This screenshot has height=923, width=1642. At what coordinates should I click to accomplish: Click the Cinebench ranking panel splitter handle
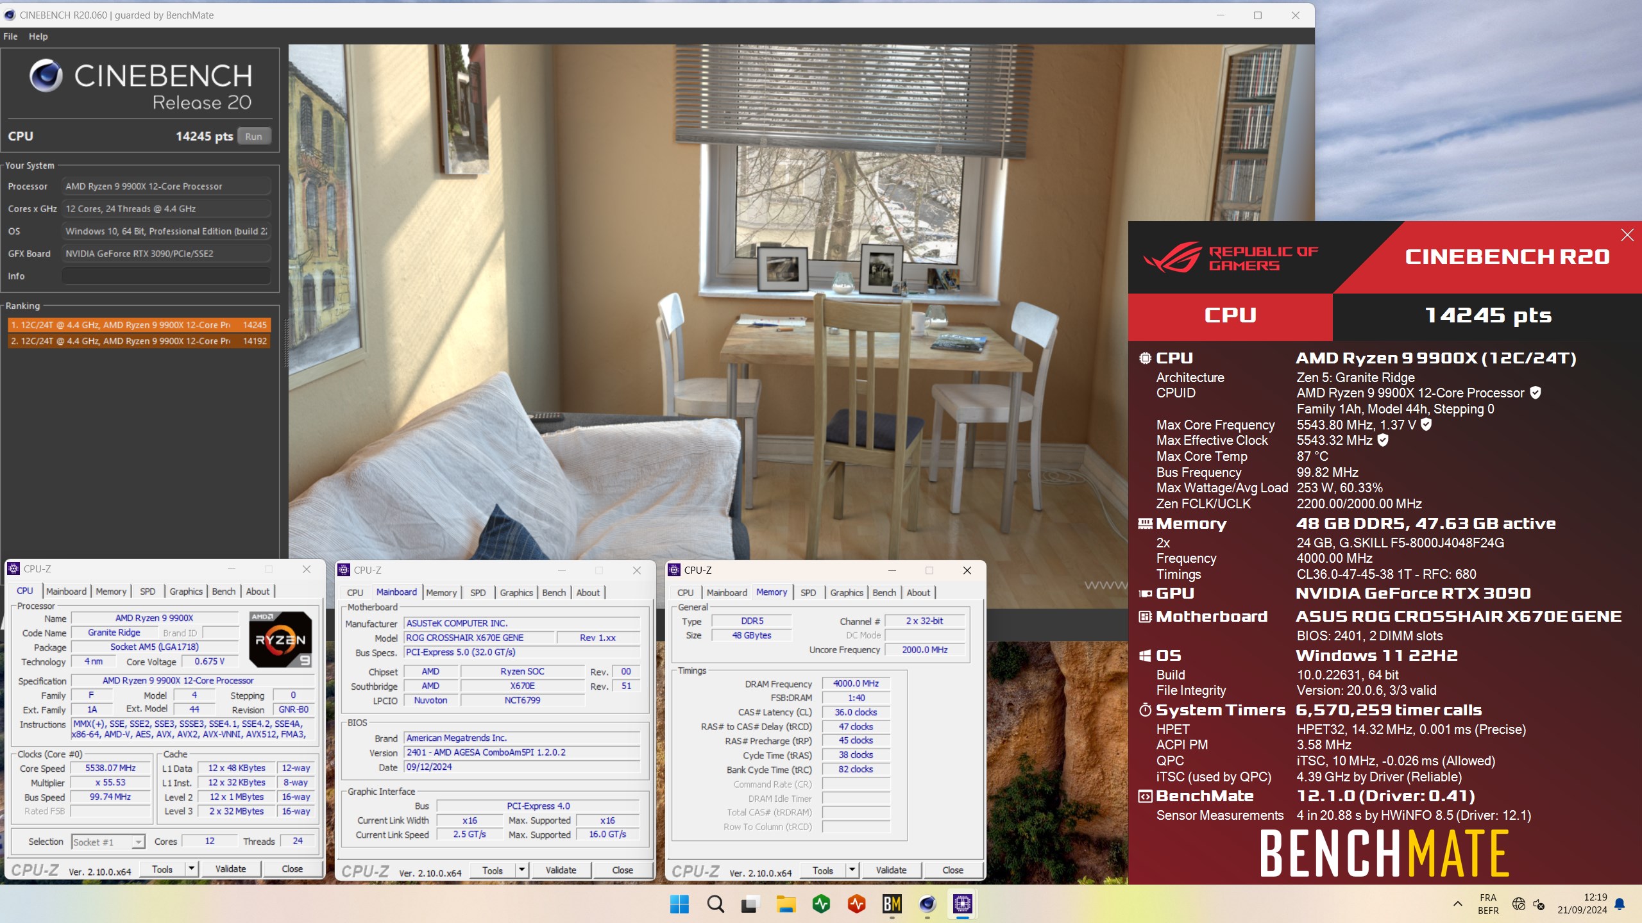tap(286, 343)
